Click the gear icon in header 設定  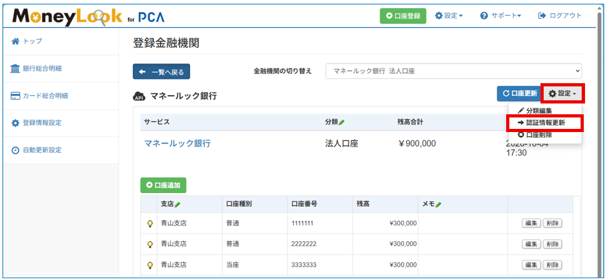[x=439, y=16]
